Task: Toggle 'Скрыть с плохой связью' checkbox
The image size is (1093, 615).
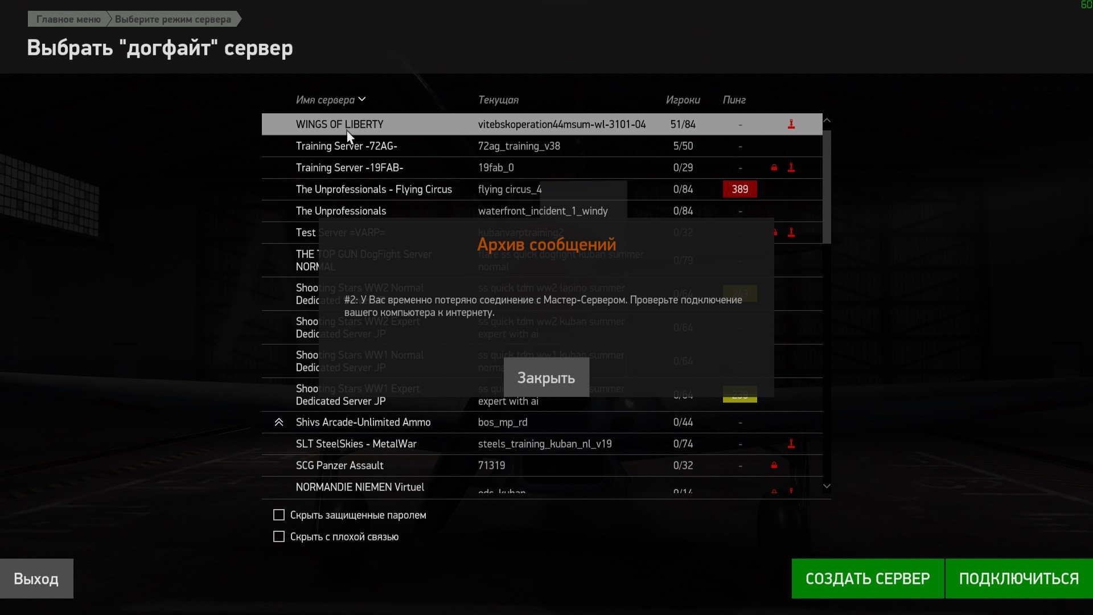Action: click(x=279, y=536)
